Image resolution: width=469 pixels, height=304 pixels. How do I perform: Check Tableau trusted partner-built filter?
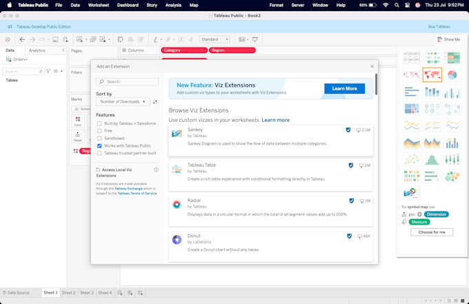(99, 153)
